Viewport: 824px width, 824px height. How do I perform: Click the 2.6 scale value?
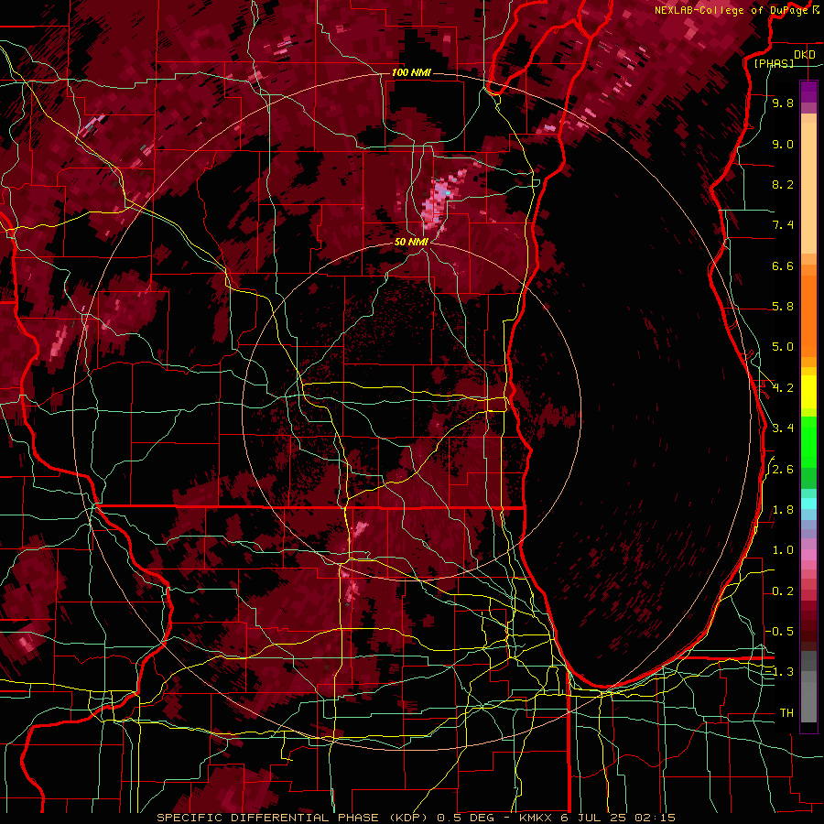783,470
